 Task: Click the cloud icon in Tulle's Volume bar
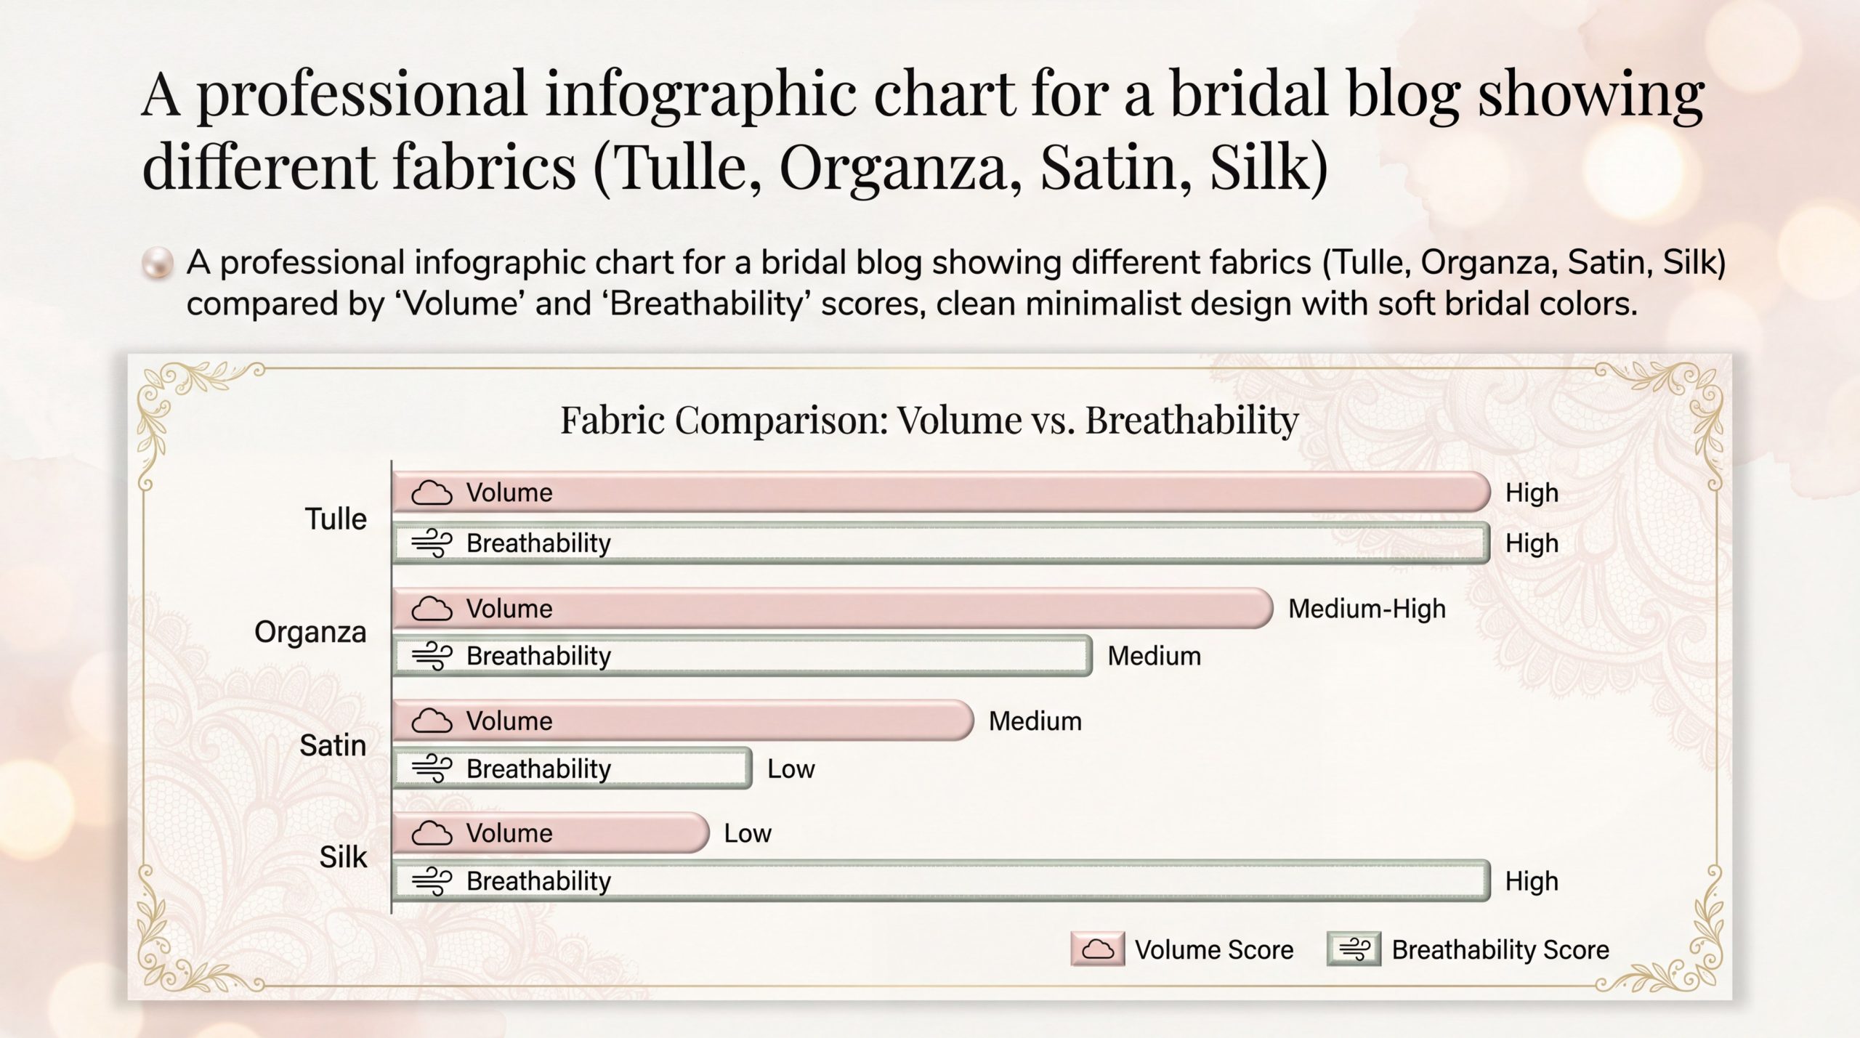pos(432,492)
